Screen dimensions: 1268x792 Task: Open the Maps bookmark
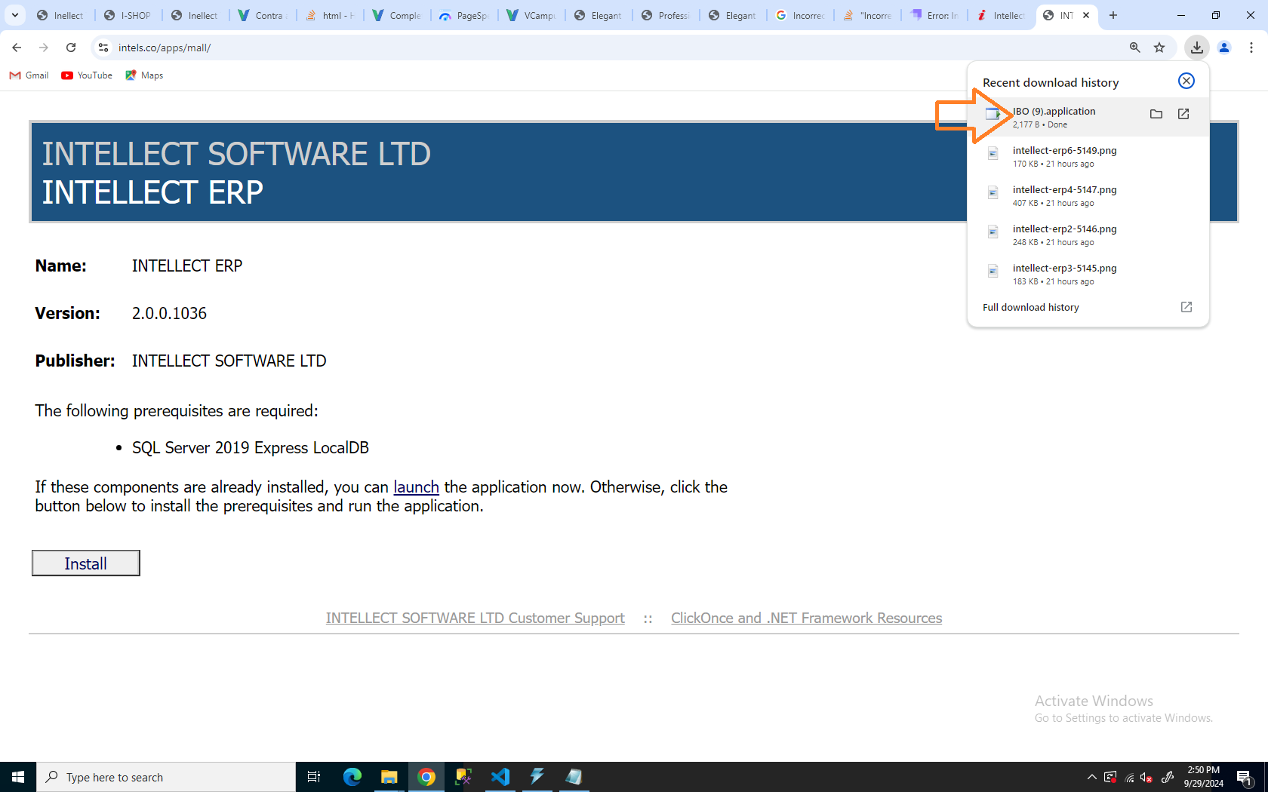pos(144,75)
